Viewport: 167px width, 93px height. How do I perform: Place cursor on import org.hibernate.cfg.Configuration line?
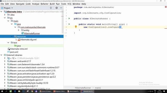coord(98,13)
